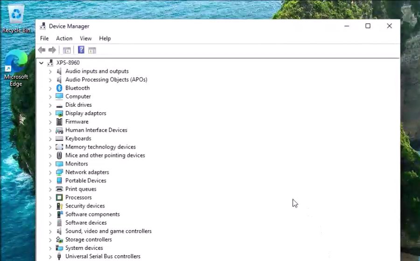The image size is (420, 261).
Task: Click the Microsoft Edge desktop shortcut
Action: [x=16, y=68]
